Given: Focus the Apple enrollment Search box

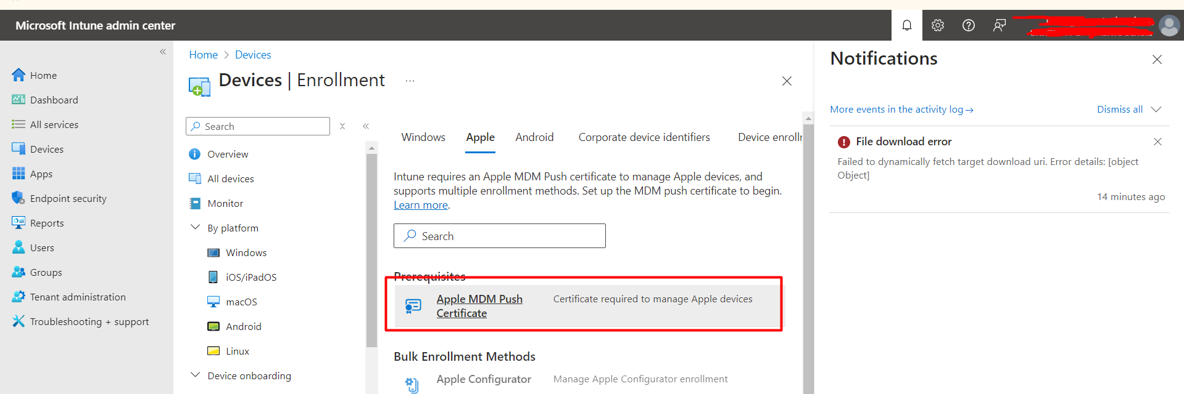Looking at the screenshot, I should point(500,236).
